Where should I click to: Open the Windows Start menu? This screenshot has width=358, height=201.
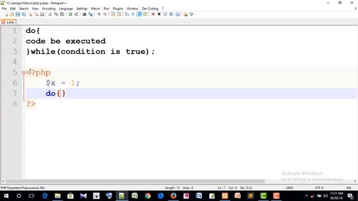[6, 196]
